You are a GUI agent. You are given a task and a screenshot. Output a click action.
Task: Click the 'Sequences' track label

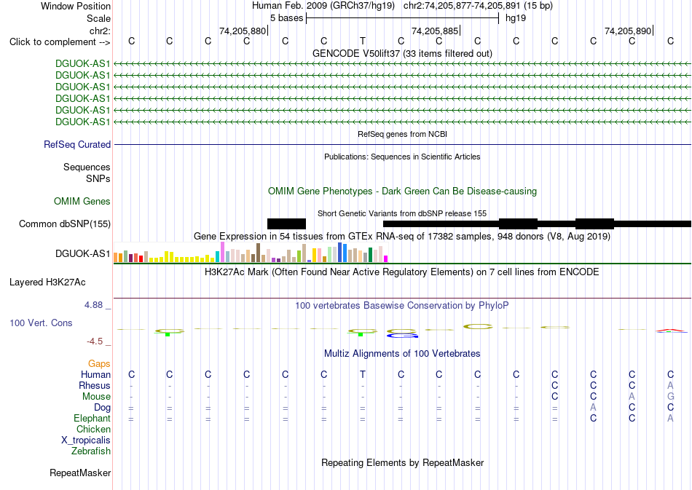[87, 167]
